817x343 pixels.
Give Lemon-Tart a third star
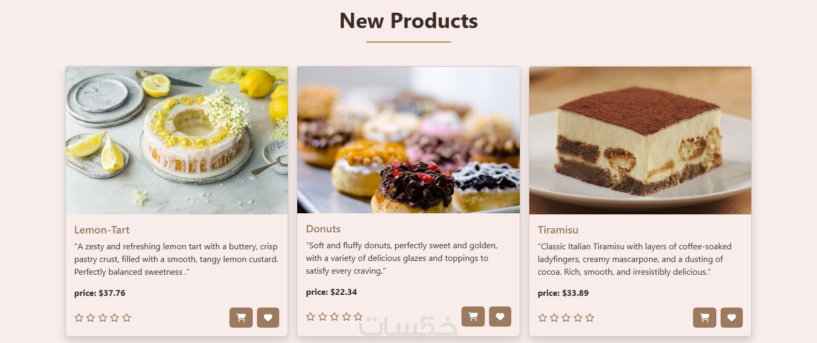(x=103, y=318)
